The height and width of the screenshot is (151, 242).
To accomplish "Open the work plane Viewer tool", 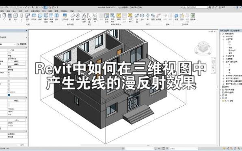I will pos(192,17).
